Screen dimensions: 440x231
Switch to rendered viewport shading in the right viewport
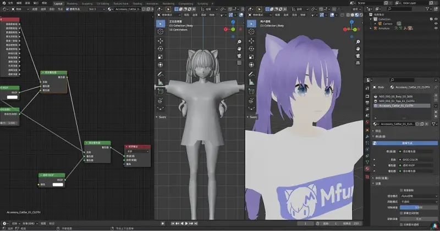point(361,15)
